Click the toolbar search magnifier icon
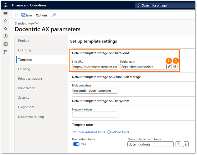The image size is (197, 155). coord(54,15)
